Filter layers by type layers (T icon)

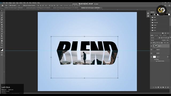(164, 38)
